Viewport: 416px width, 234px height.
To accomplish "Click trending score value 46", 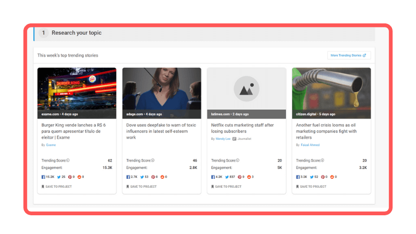I will pyautogui.click(x=194, y=161).
